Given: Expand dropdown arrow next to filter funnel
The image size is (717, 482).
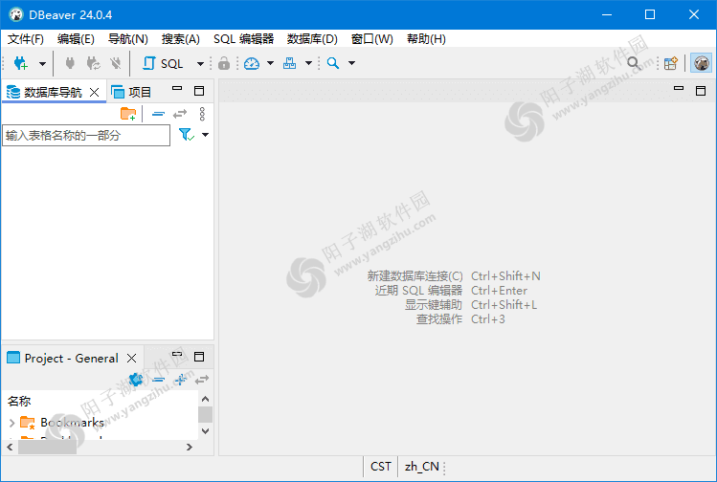Looking at the screenshot, I should pyautogui.click(x=205, y=135).
